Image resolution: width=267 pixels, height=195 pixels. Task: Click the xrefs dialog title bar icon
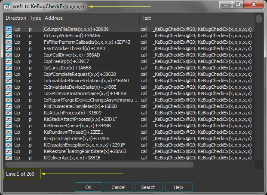tap(7, 6)
